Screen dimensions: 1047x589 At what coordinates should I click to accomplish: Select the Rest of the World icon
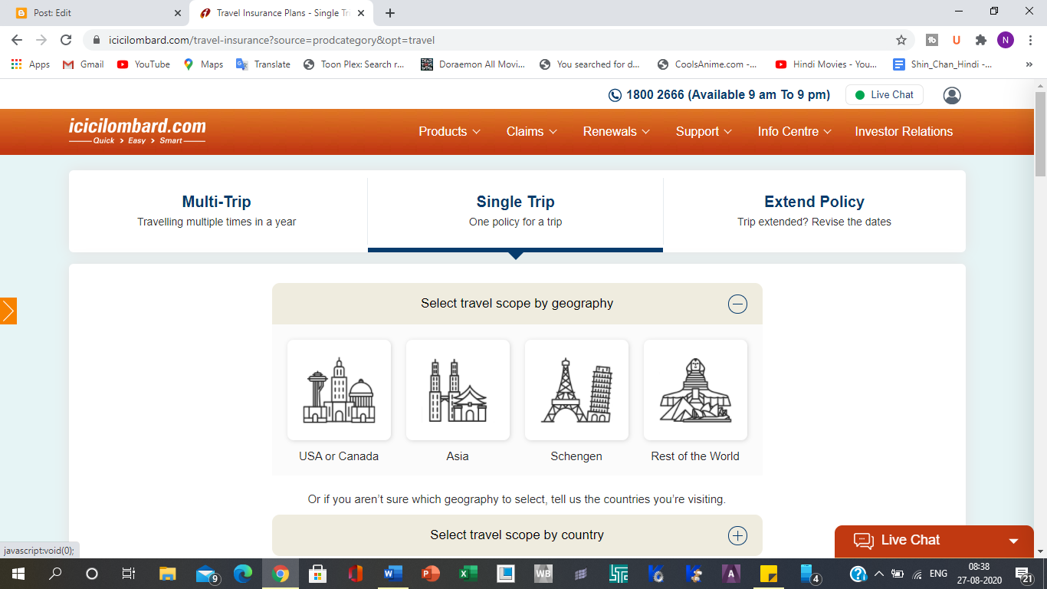click(695, 390)
